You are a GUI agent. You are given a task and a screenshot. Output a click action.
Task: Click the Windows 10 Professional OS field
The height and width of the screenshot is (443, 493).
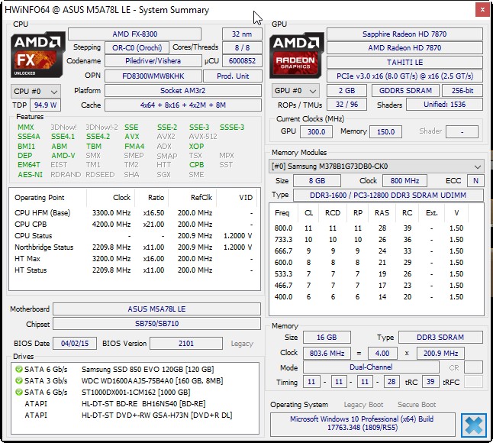[x=362, y=423]
